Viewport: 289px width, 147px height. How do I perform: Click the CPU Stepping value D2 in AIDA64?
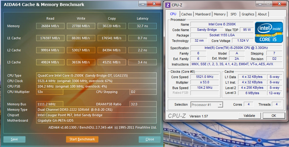pos(143,92)
